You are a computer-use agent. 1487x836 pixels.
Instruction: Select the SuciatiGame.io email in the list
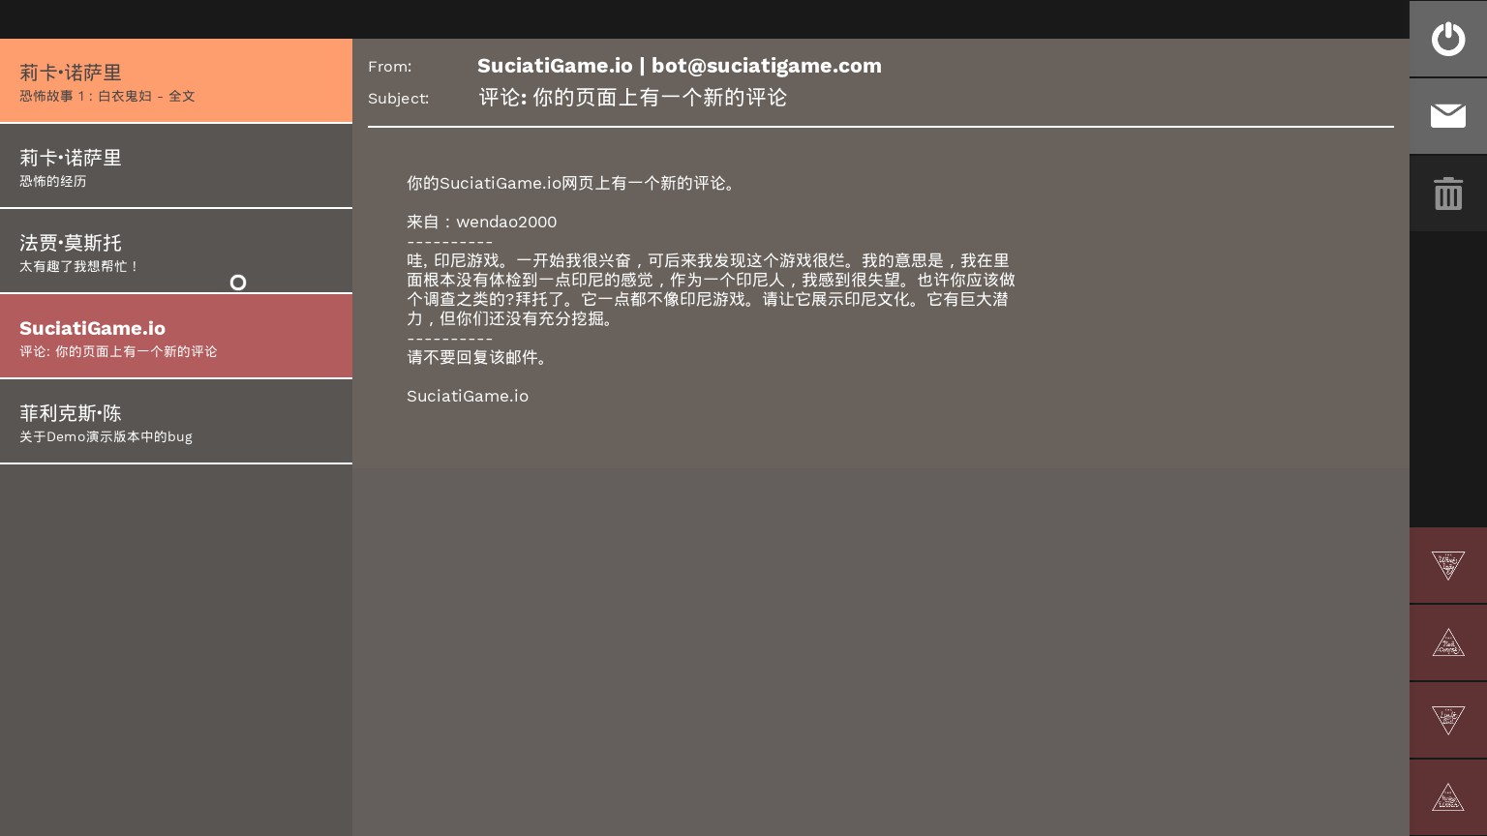(x=176, y=336)
